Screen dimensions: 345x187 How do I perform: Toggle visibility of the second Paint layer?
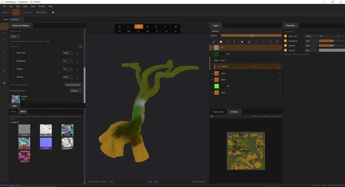pyautogui.click(x=212, y=80)
